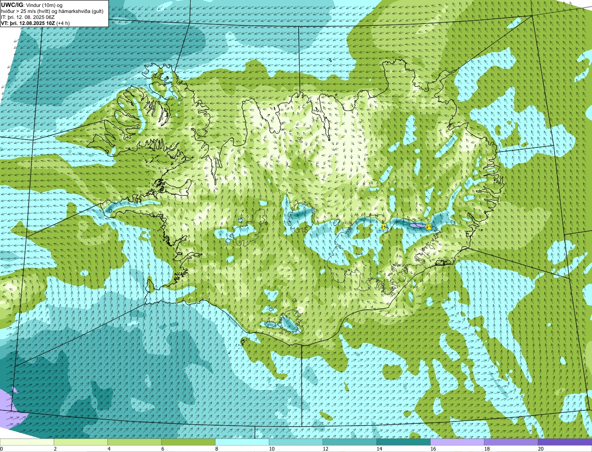Click the colorbar tick label "6"
The width and height of the screenshot is (592, 452).
(163, 449)
